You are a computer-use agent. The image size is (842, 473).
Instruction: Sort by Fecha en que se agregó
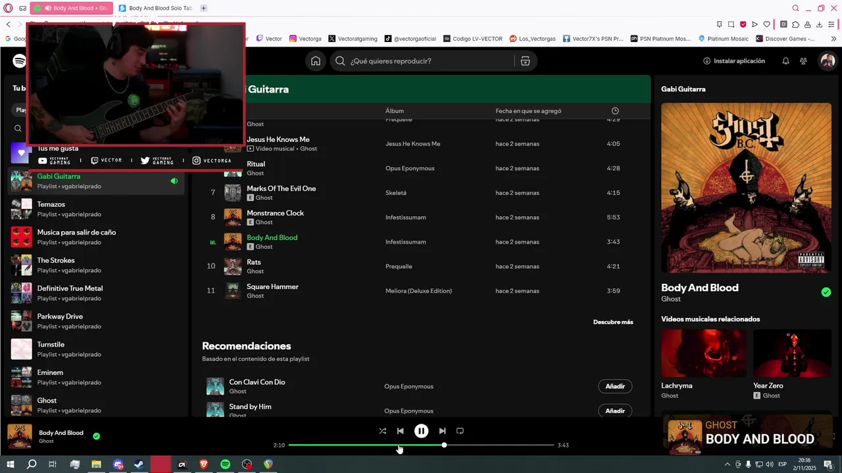coord(528,111)
